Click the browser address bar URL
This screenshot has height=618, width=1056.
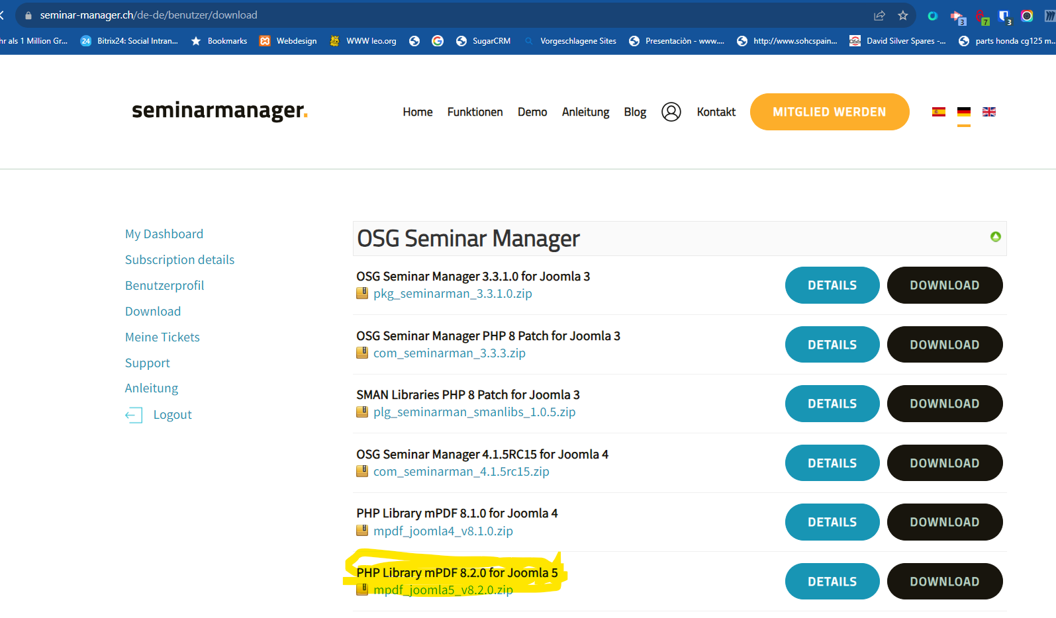point(148,15)
